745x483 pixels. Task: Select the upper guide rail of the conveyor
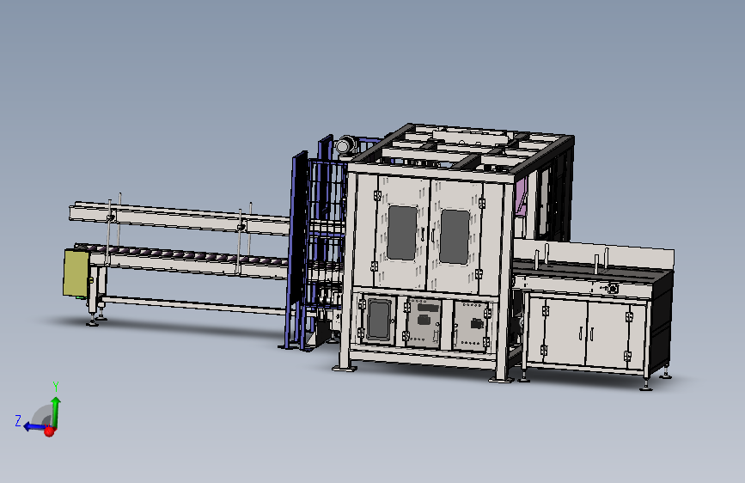179,218
